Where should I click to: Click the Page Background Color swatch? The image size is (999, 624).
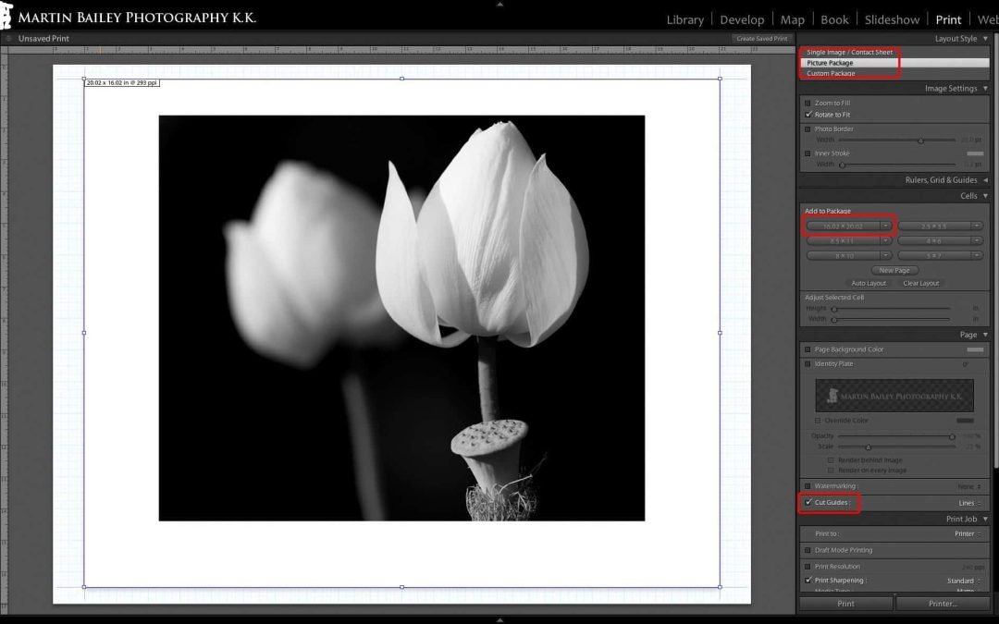click(974, 349)
